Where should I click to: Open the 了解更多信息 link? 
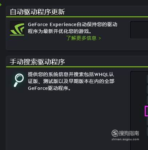[x=81, y=38]
